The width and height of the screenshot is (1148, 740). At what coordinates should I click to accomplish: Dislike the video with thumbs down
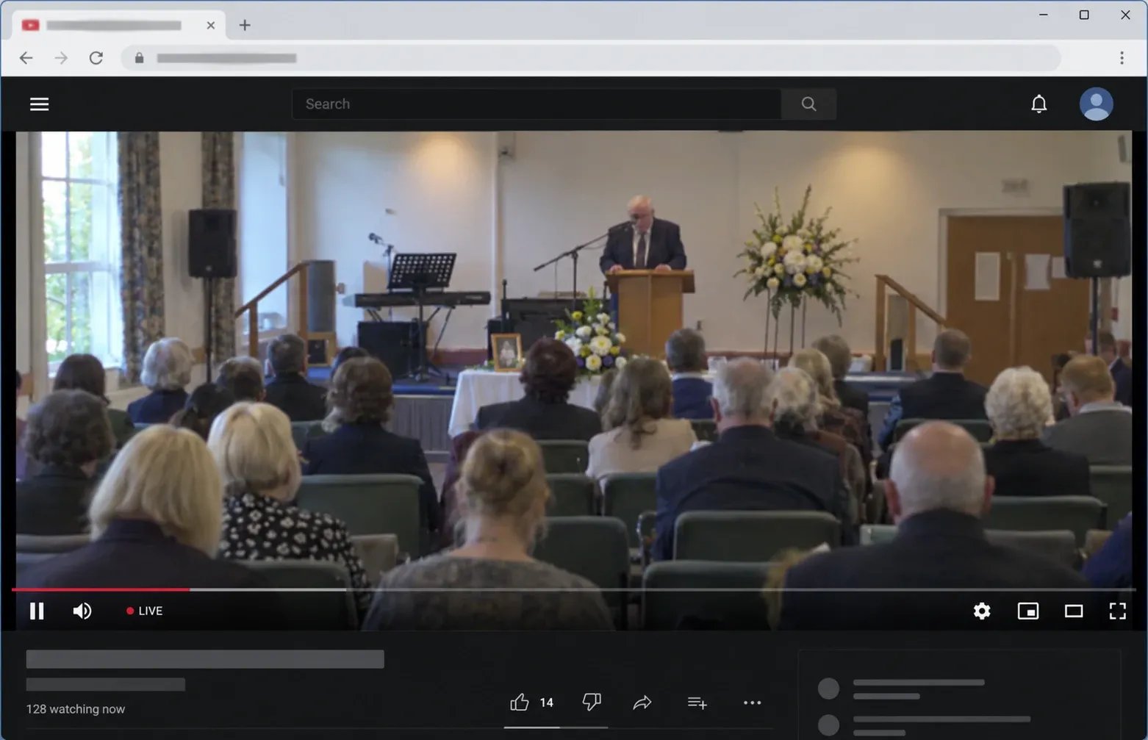592,703
